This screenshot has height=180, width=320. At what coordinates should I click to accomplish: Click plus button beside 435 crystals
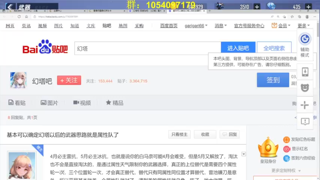308,7
